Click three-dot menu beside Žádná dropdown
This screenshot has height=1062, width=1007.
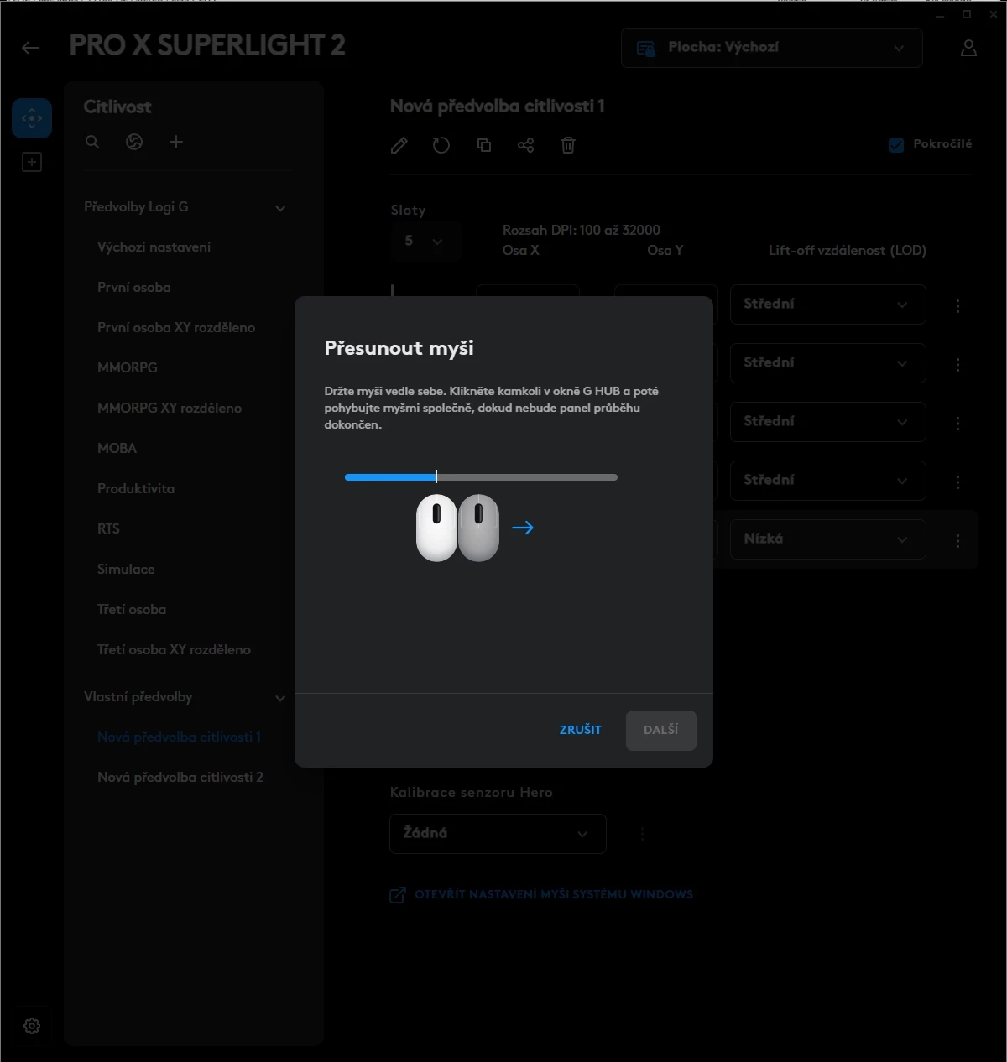pos(643,834)
